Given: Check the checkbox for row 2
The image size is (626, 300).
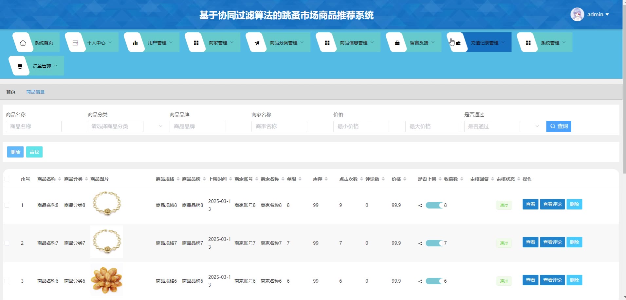Looking at the screenshot, I should [7, 243].
